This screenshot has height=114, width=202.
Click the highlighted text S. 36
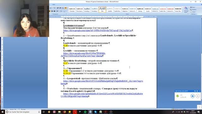point(66,46)
